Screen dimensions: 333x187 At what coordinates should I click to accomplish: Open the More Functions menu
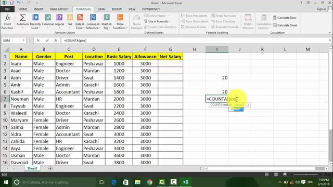[x=120, y=22]
